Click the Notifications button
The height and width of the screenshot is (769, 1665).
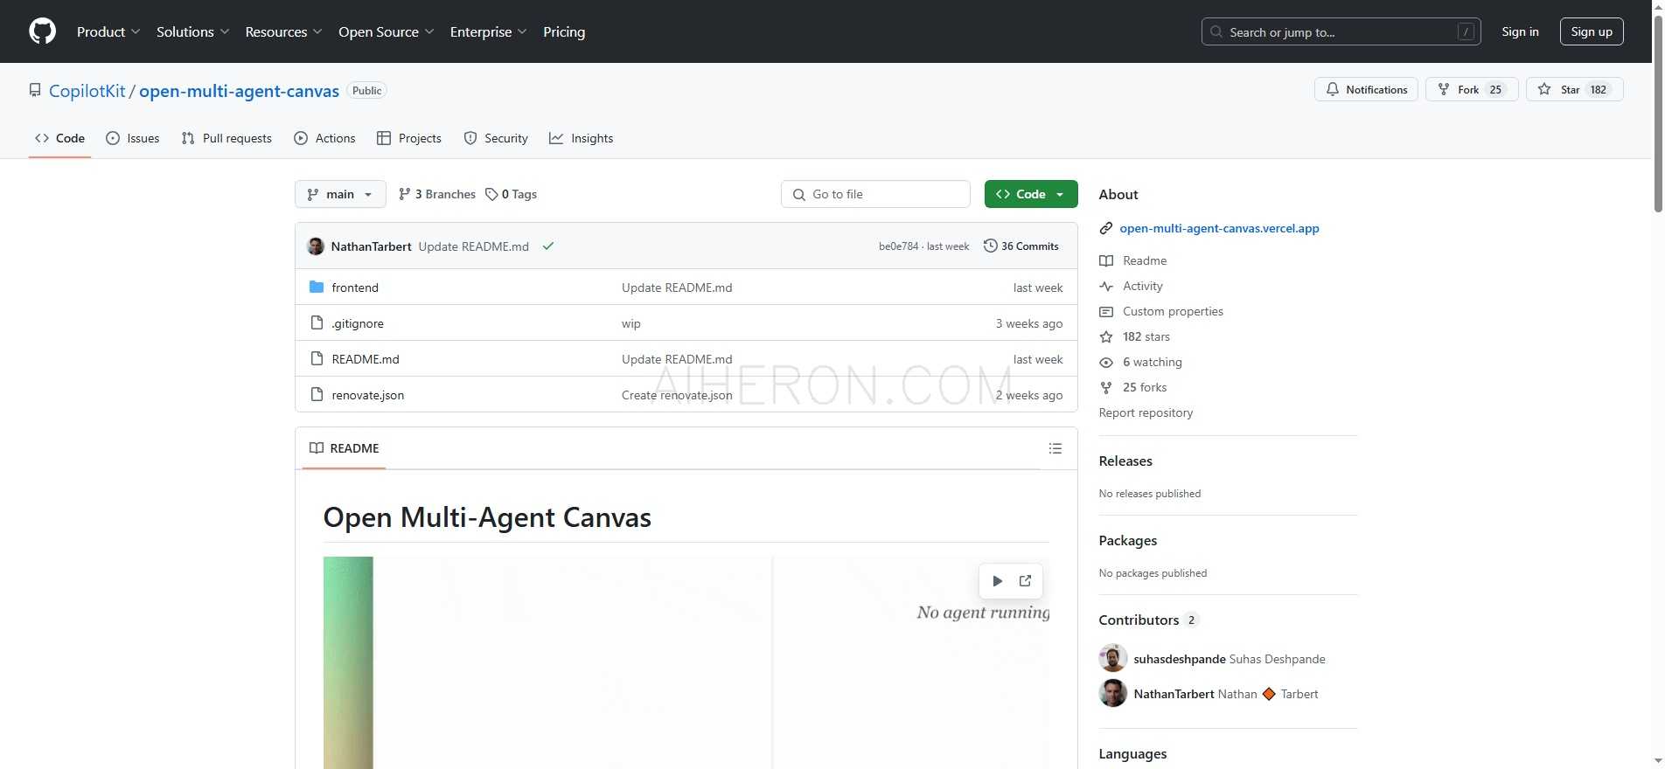pyautogui.click(x=1366, y=89)
